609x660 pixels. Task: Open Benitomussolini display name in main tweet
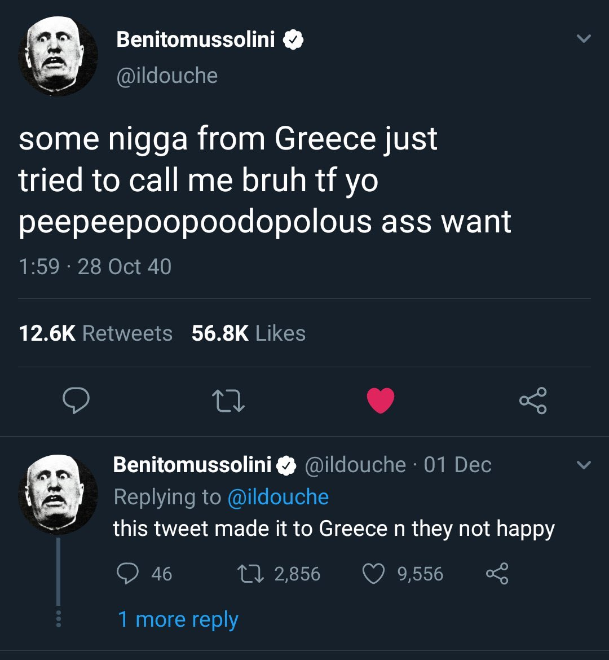point(196,39)
